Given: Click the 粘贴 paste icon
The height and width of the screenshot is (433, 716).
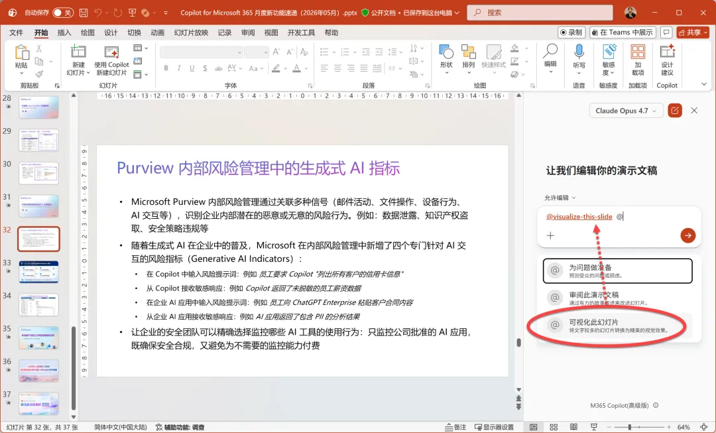Looking at the screenshot, I should 21,53.
